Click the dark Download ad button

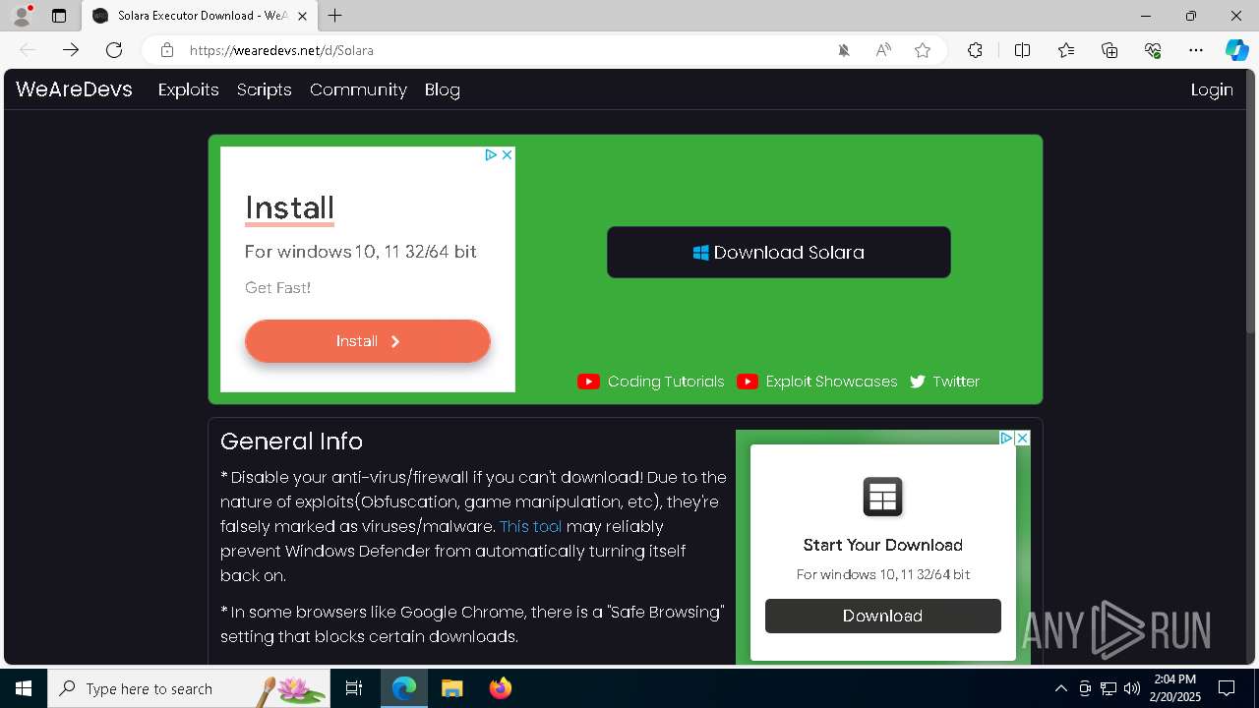882,616
